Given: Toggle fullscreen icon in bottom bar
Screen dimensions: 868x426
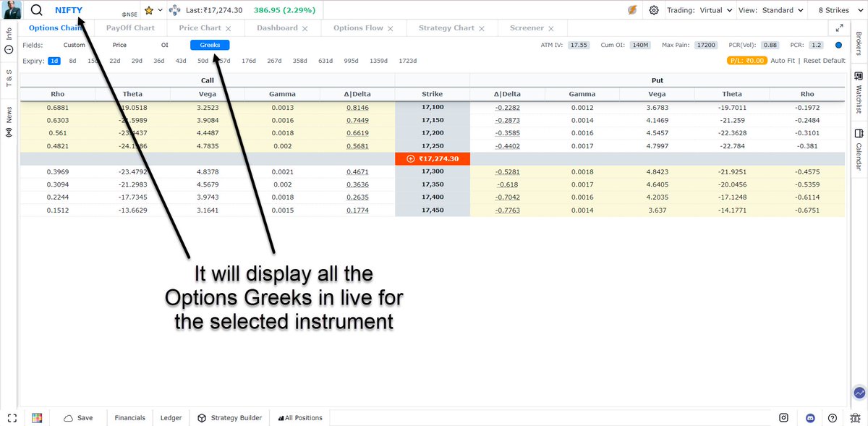Looking at the screenshot, I should (12, 418).
